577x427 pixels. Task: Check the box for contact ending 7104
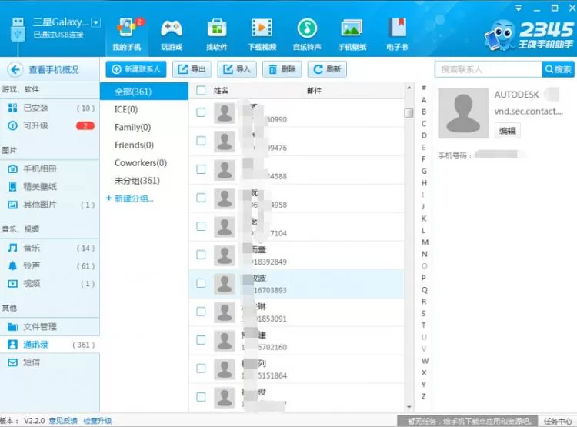(x=201, y=226)
